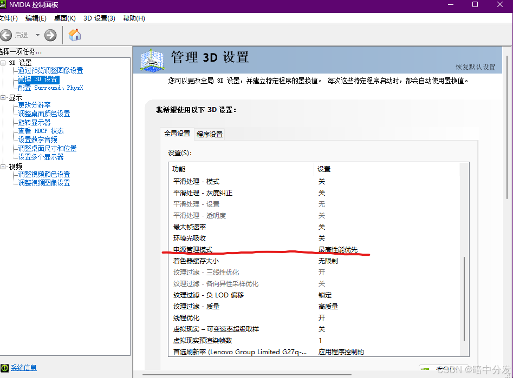Click the 功能 column header
The width and height of the screenshot is (513, 378).
242,169
